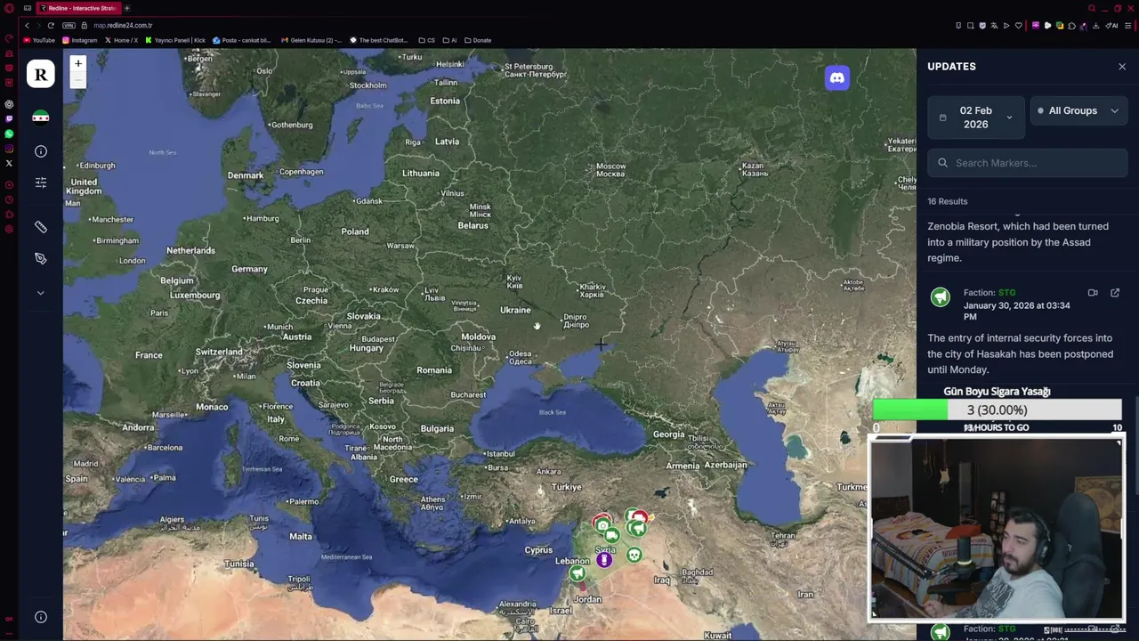Image resolution: width=1139 pixels, height=641 pixels.
Task: Open X in the Opera sidebar
Action: (9, 163)
